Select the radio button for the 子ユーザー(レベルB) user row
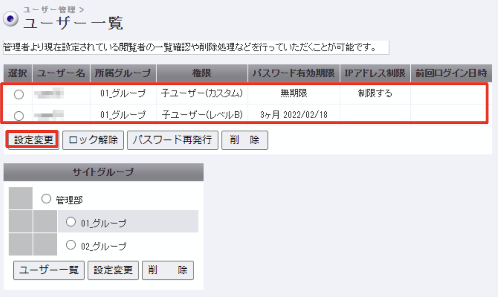 [19, 115]
